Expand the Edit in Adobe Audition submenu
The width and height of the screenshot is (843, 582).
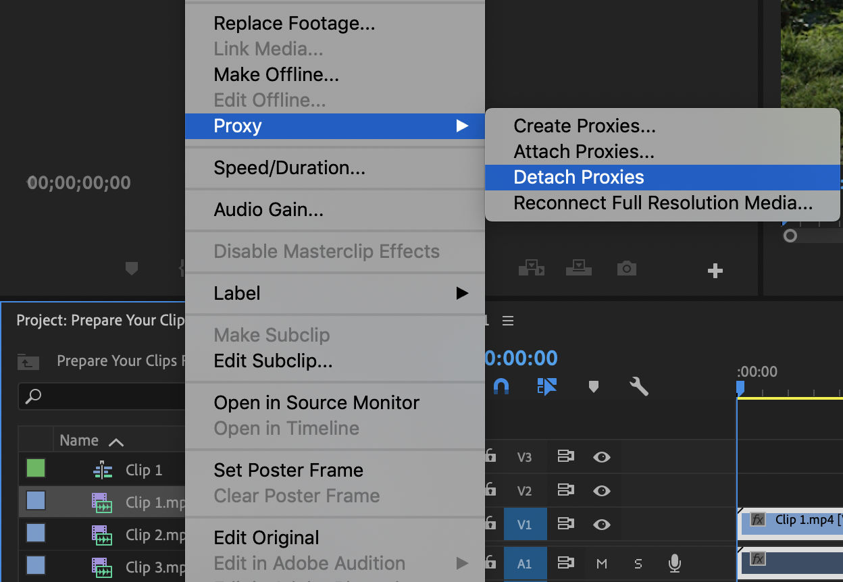pos(462,563)
